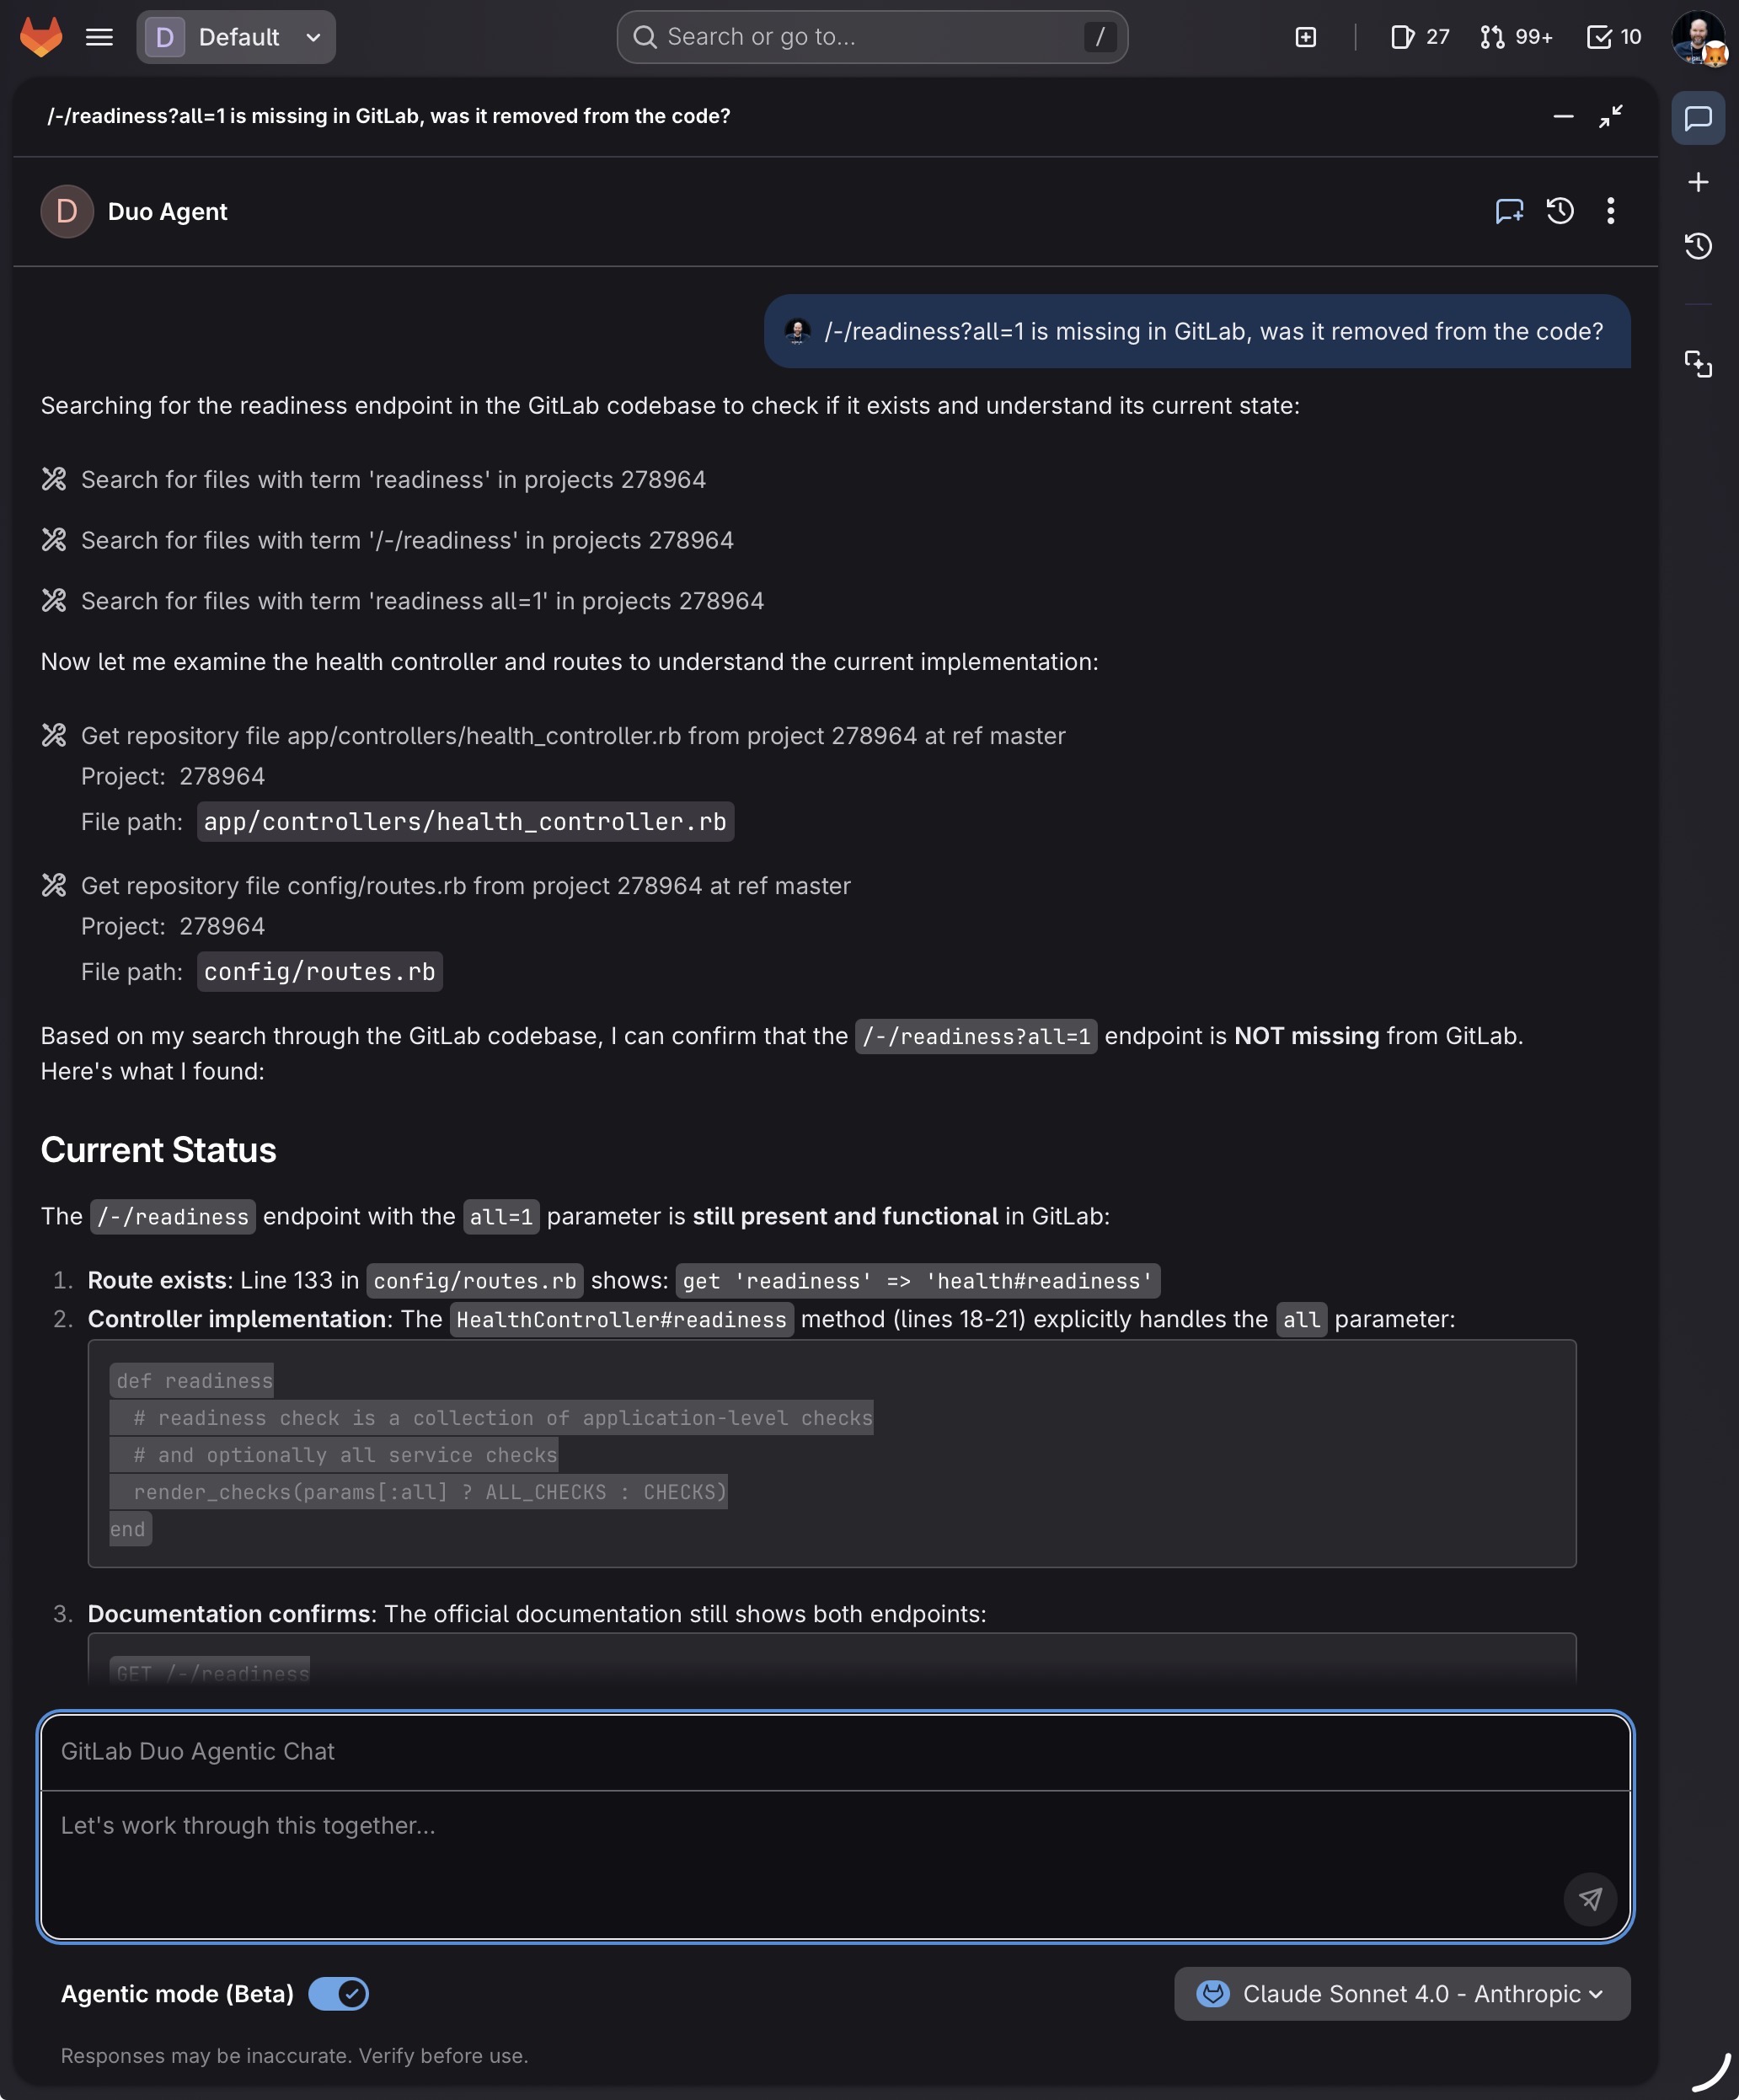Collapse the chat panel to smaller size
The width and height of the screenshot is (1739, 2100).
coord(1610,116)
